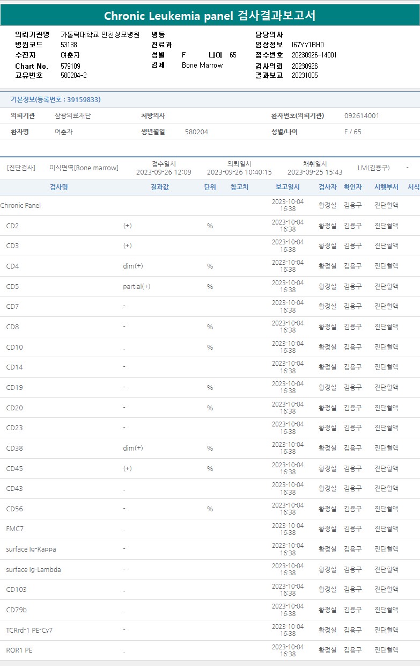Click the Chart No. value 579109
The height and width of the screenshot is (666, 420).
pos(70,66)
